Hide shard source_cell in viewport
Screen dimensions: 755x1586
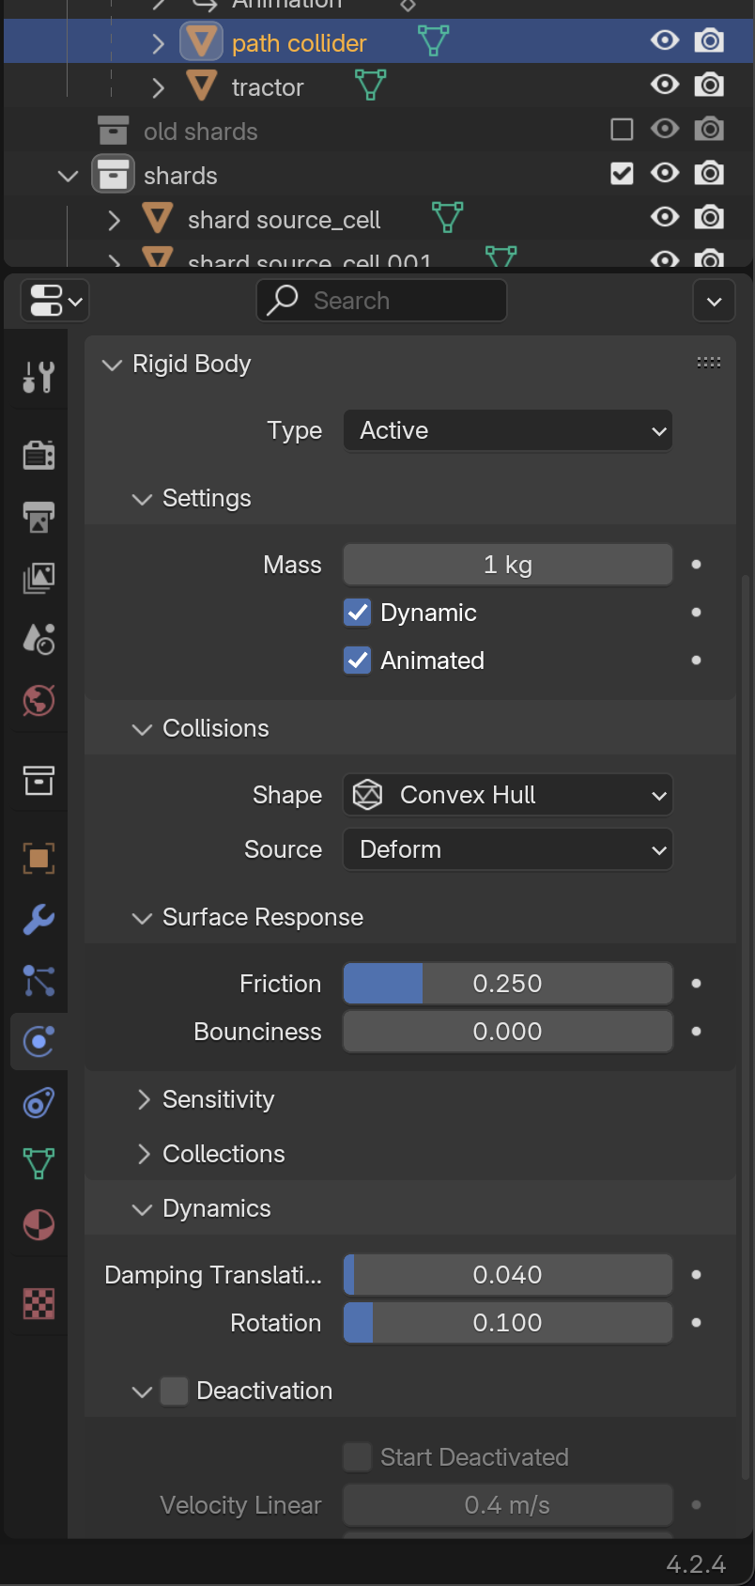tap(665, 217)
